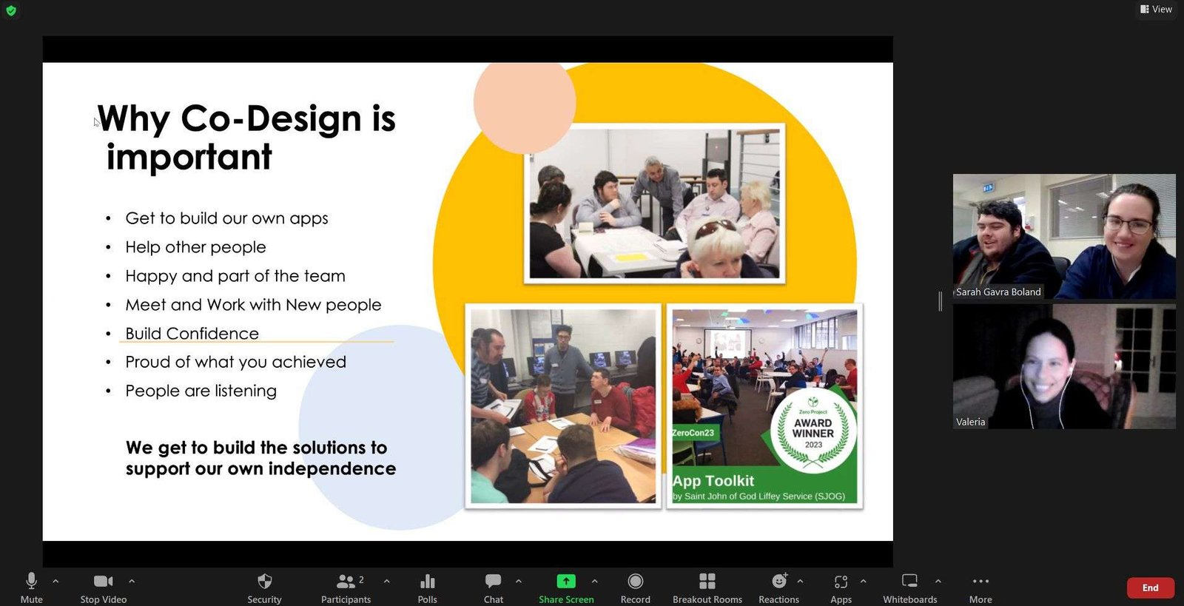Image resolution: width=1184 pixels, height=606 pixels.
Task: Expand the Chat options arrow
Action: (519, 582)
